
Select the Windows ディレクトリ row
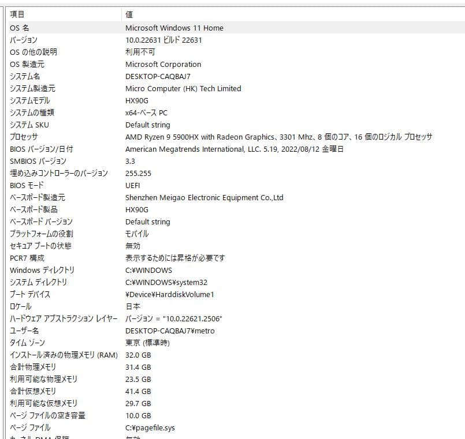click(x=42, y=270)
